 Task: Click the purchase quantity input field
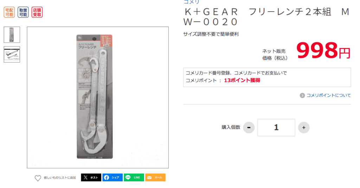[x=276, y=128]
